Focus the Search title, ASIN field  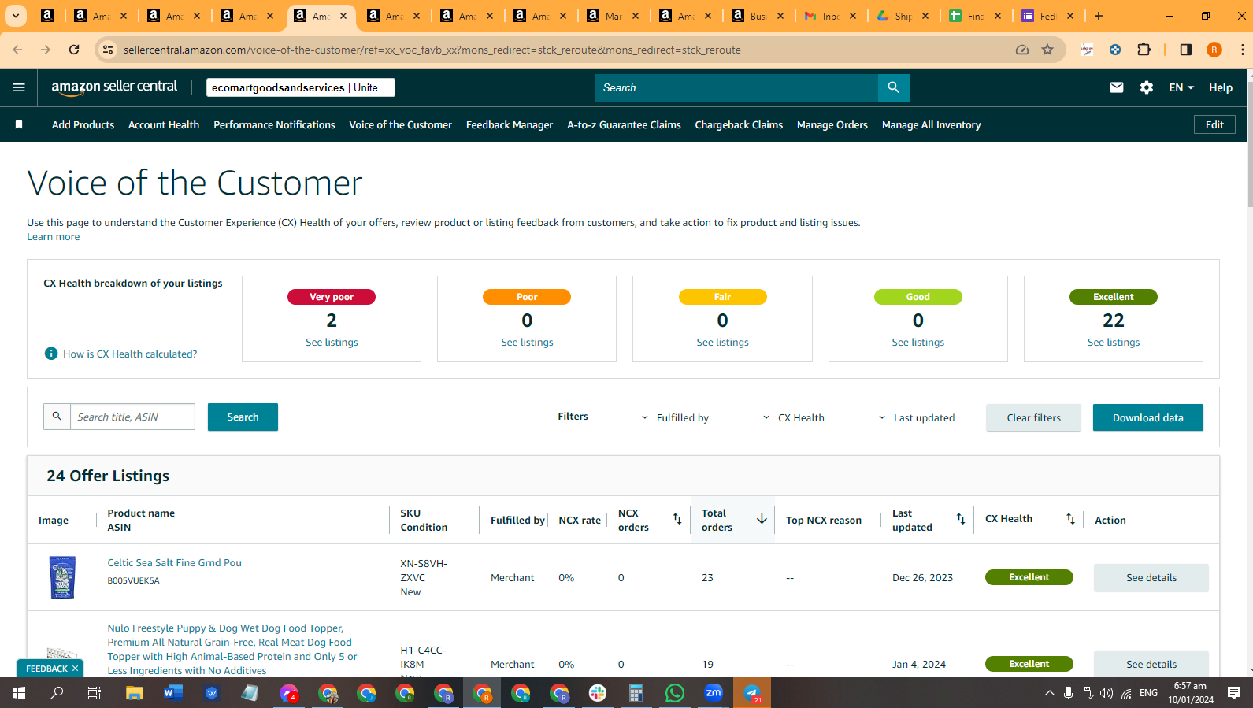132,417
